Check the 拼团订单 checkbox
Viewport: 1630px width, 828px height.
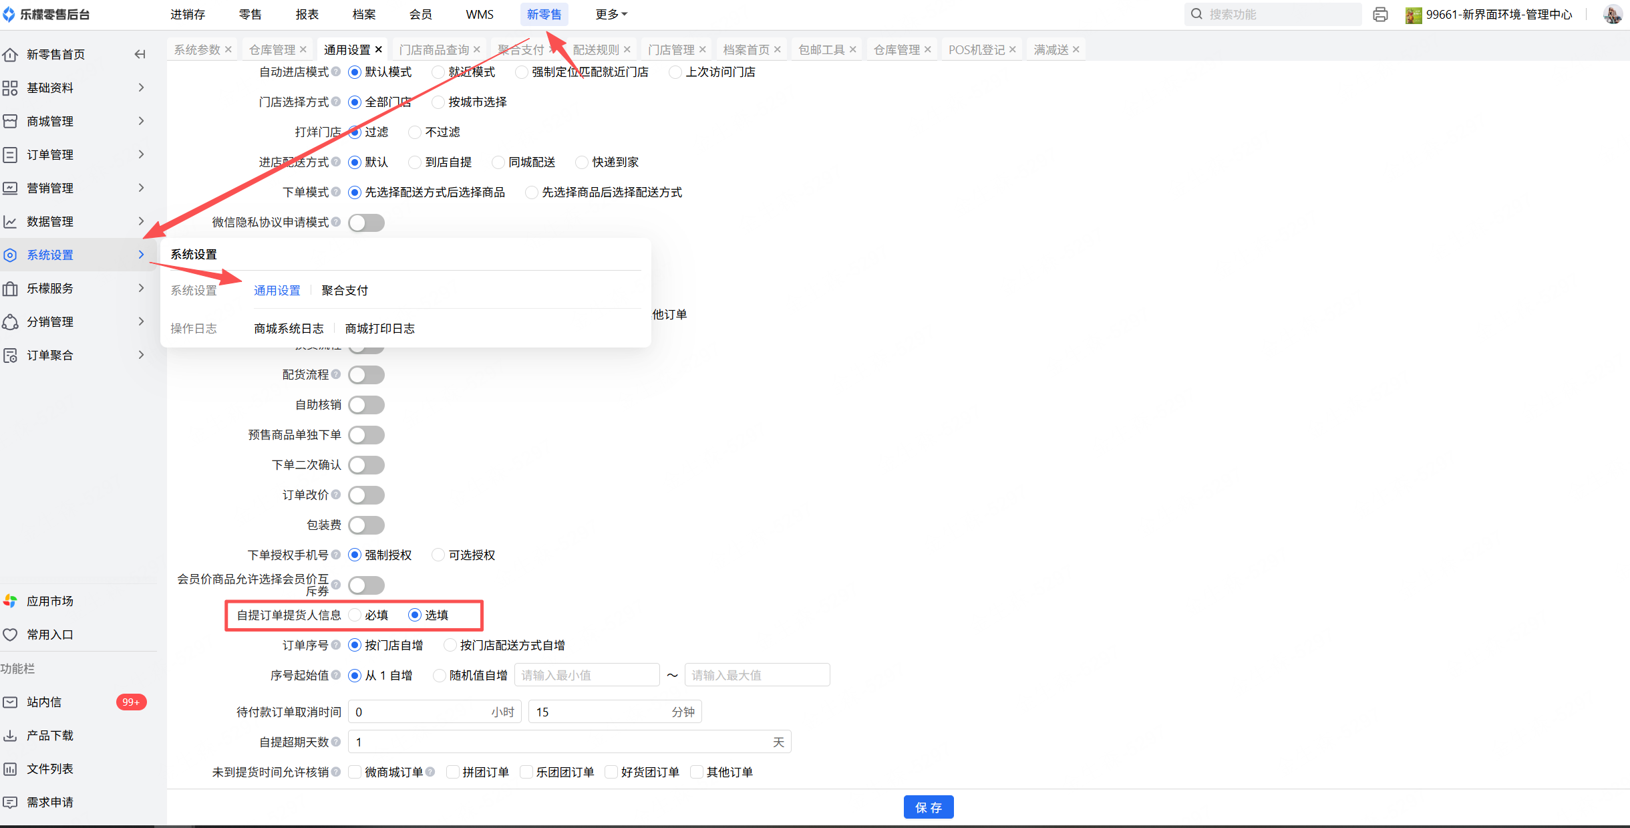tap(452, 772)
